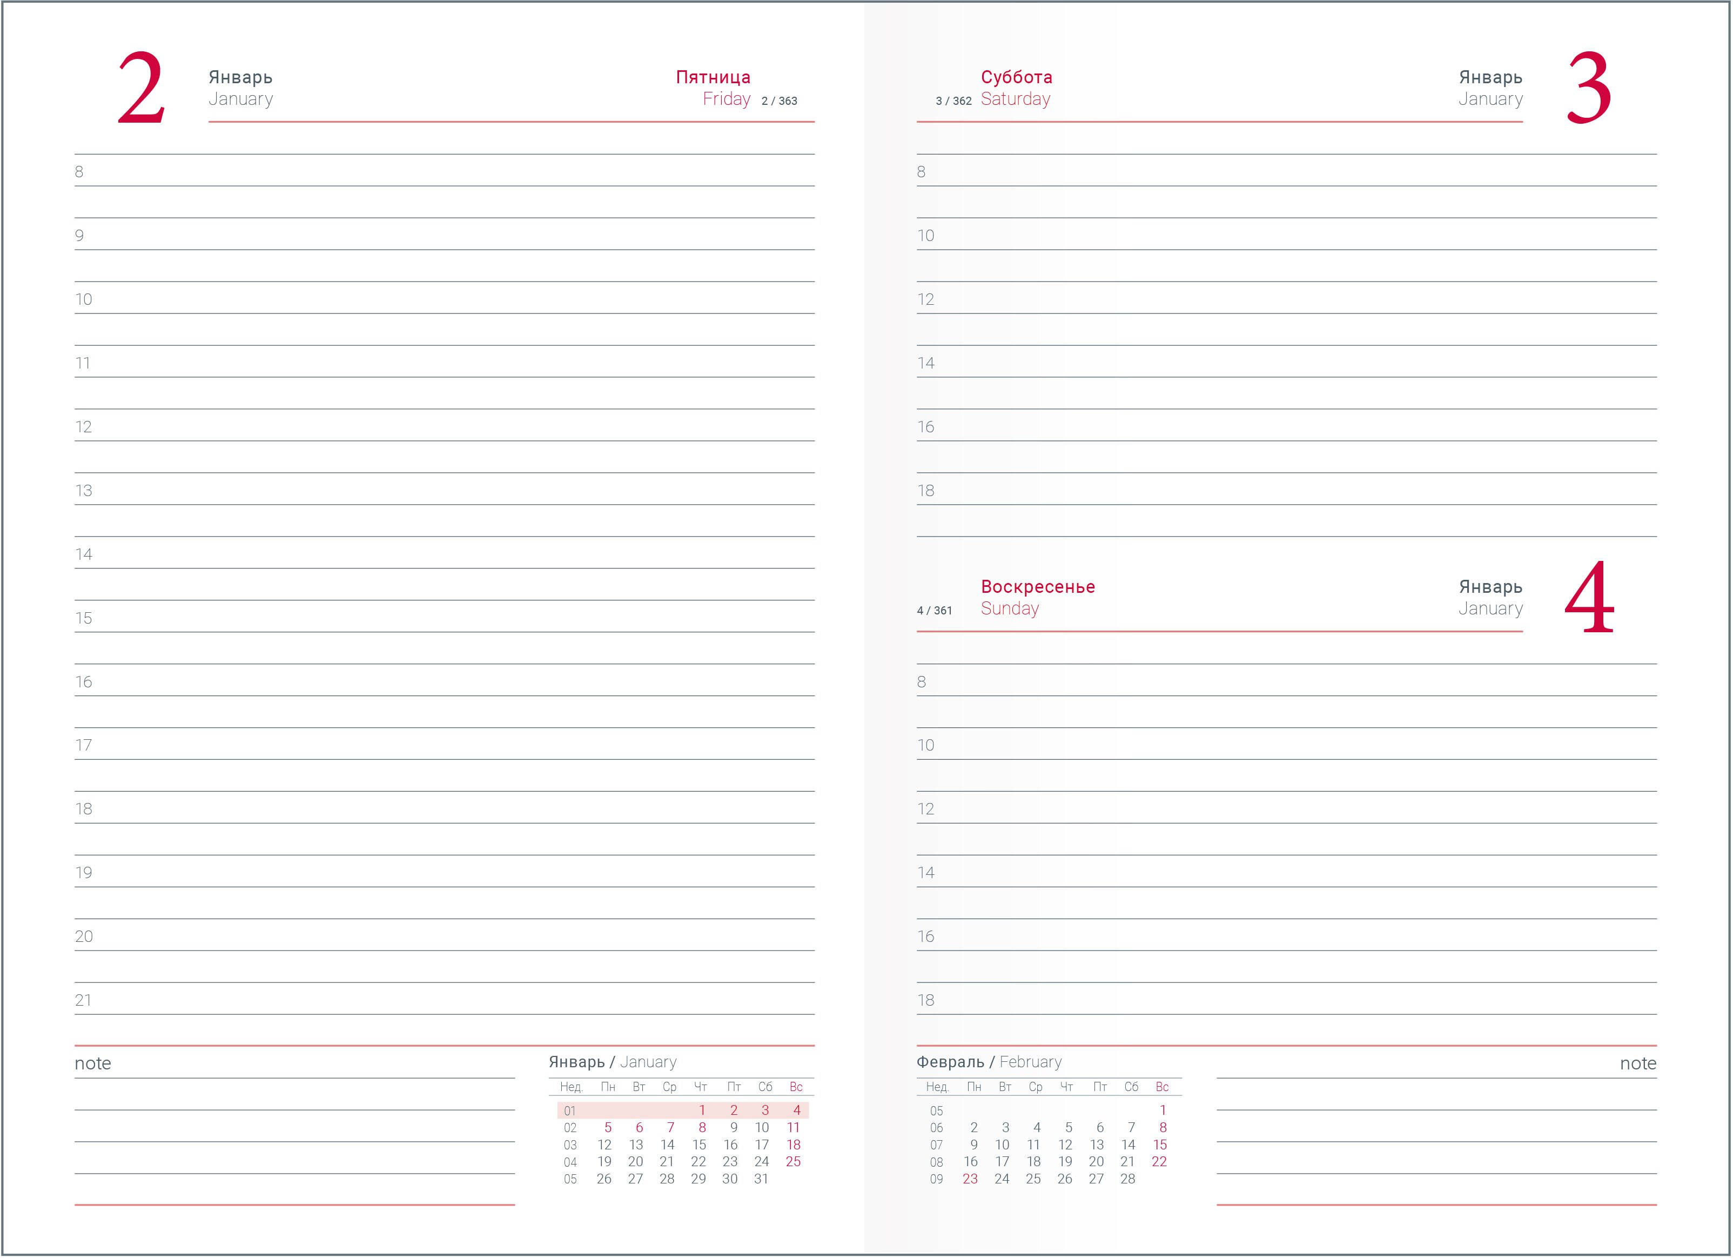Click the Январь / January mini calendar title
The width and height of the screenshot is (1733, 1258).
pyautogui.click(x=612, y=1062)
